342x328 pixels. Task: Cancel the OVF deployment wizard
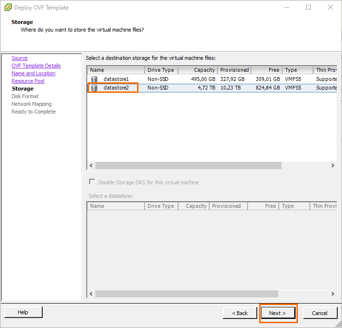tap(319, 313)
